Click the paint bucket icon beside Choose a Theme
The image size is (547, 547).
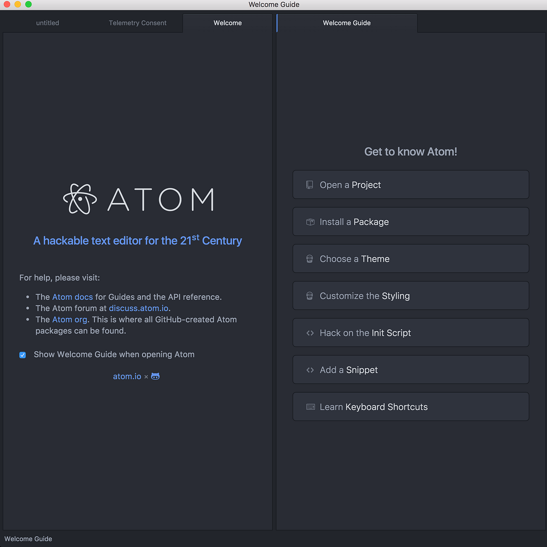(310, 259)
